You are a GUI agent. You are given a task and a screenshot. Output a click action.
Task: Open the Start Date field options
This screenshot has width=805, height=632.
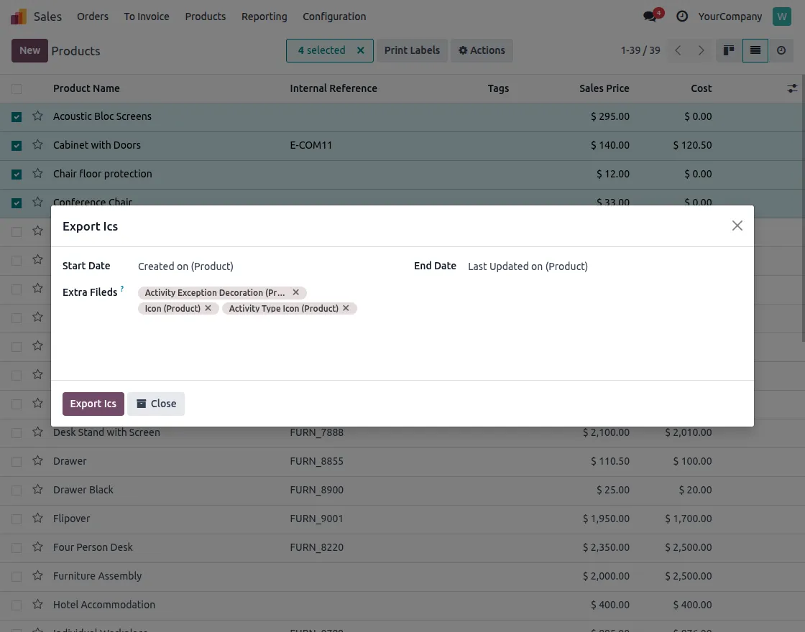185,266
